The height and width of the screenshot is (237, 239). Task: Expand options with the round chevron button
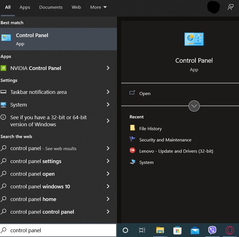click(194, 106)
